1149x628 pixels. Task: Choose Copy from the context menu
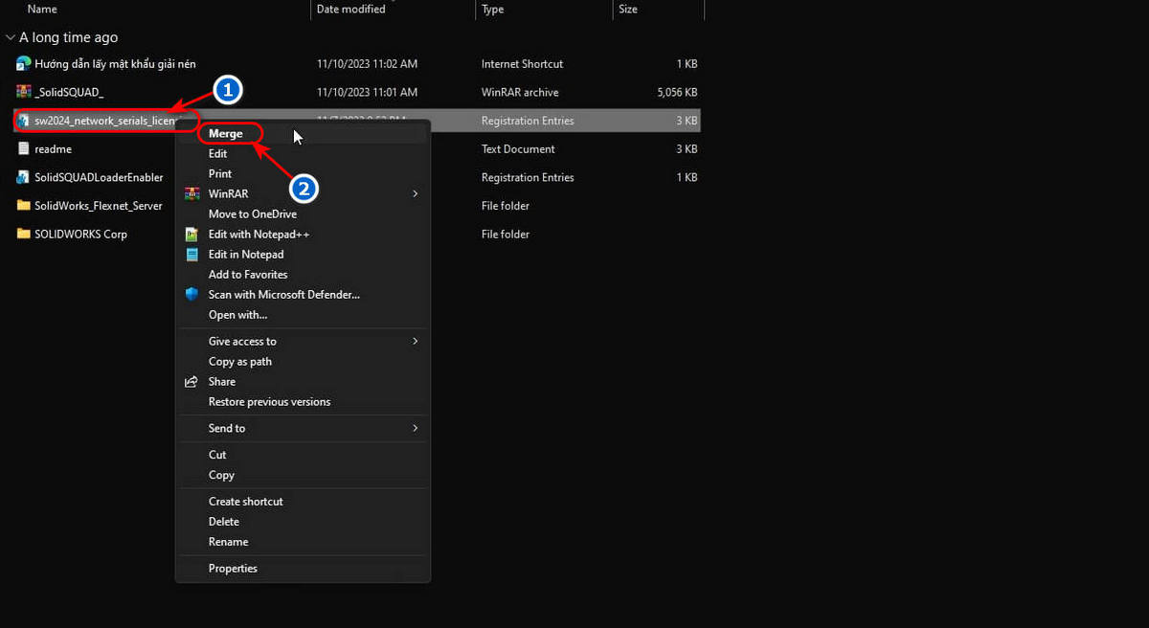pyautogui.click(x=221, y=475)
